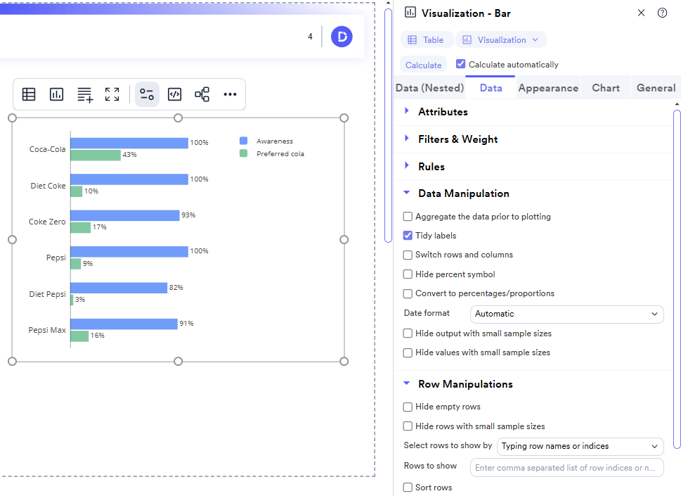This screenshot has height=496, width=681.
Task: Click the Preferred cola legend label
Action: 280,154
